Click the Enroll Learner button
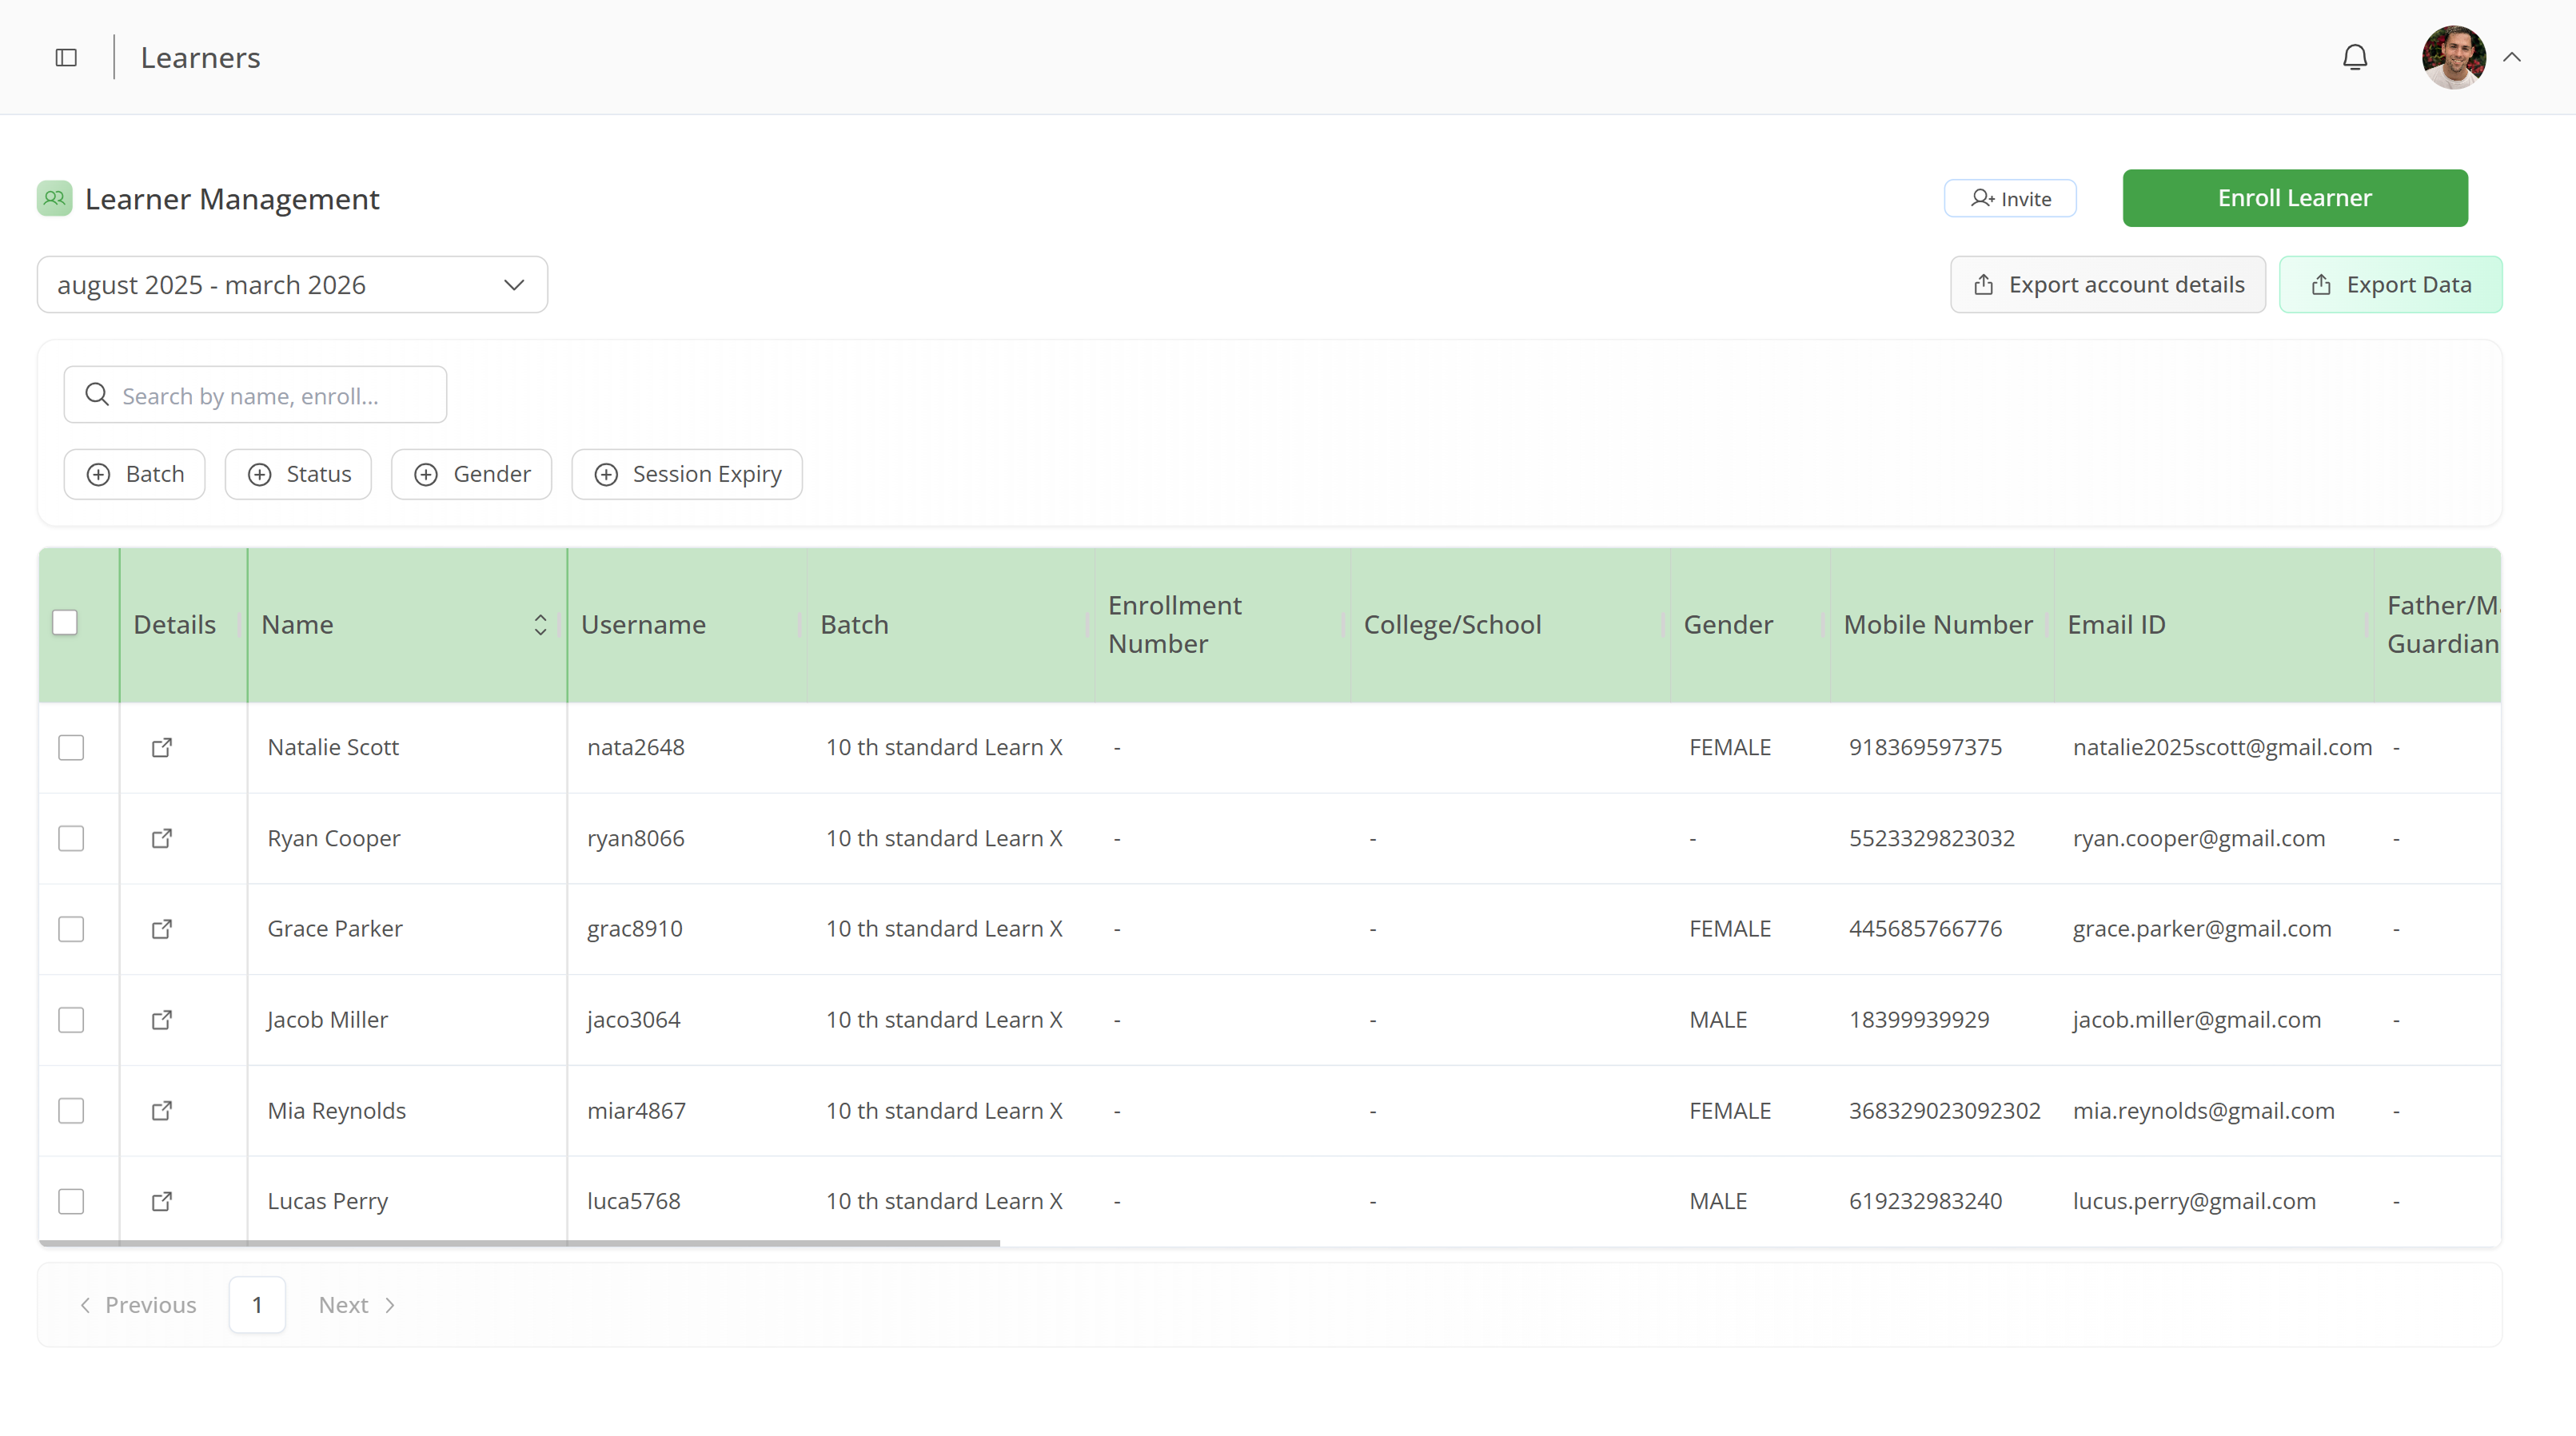 click(2294, 198)
